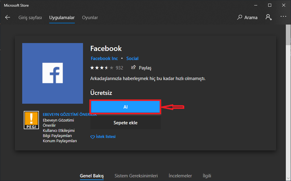Viewport: 291px width, 181px height.
Task: Open the Social category link
Action: coord(132,59)
